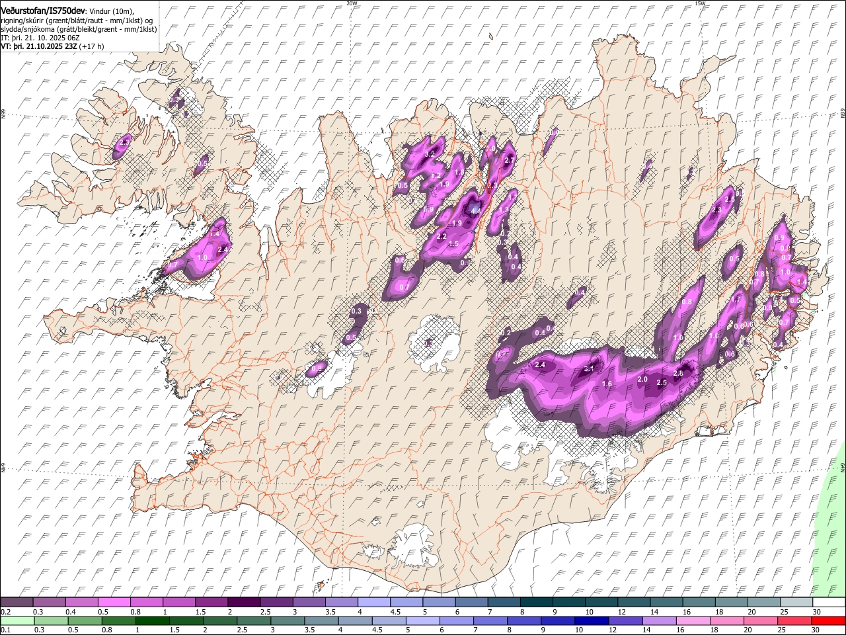Click the 15W longitude label
The width and height of the screenshot is (846, 635).
[x=700, y=3]
